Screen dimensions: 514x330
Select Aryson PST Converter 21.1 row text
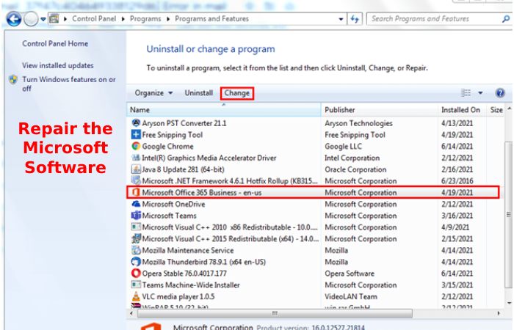coord(184,123)
